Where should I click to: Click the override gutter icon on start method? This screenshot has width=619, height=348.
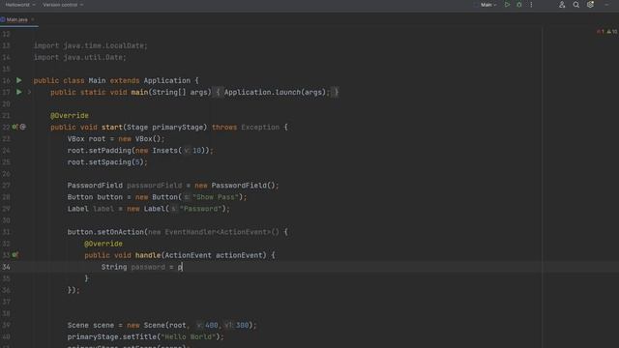15,127
